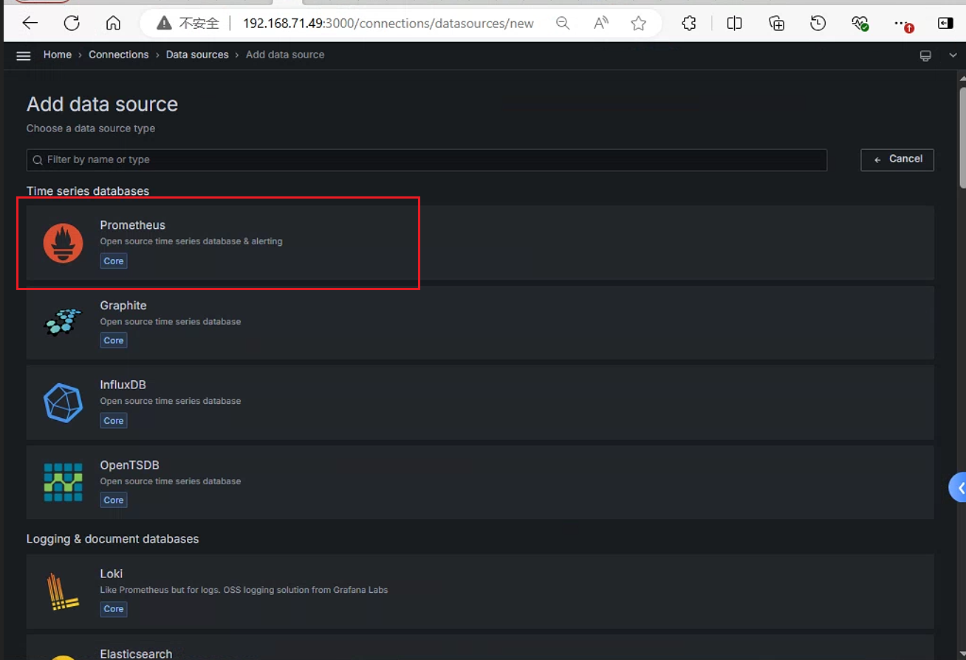Click the zoom-out magnifier in address bar
Viewport: 966px width, 660px height.
point(563,24)
